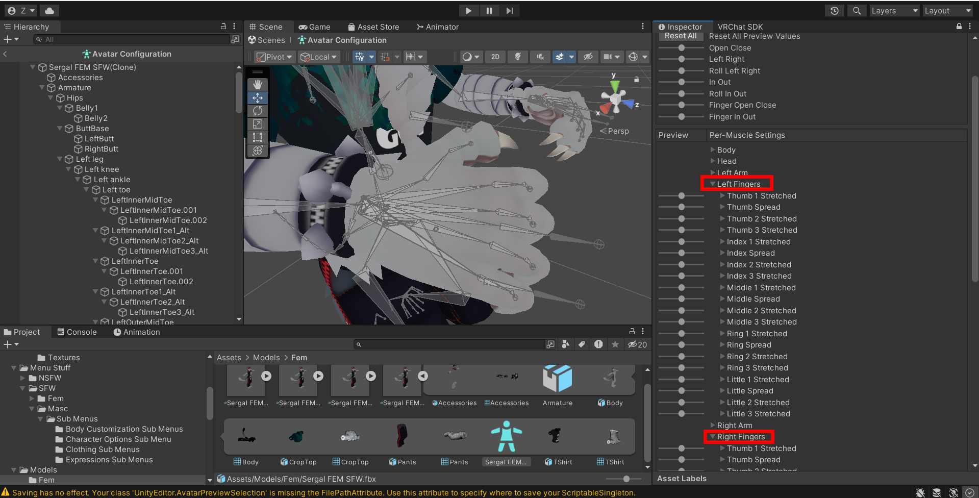
Task: Click the Search by Type icon
Action: [x=565, y=344]
